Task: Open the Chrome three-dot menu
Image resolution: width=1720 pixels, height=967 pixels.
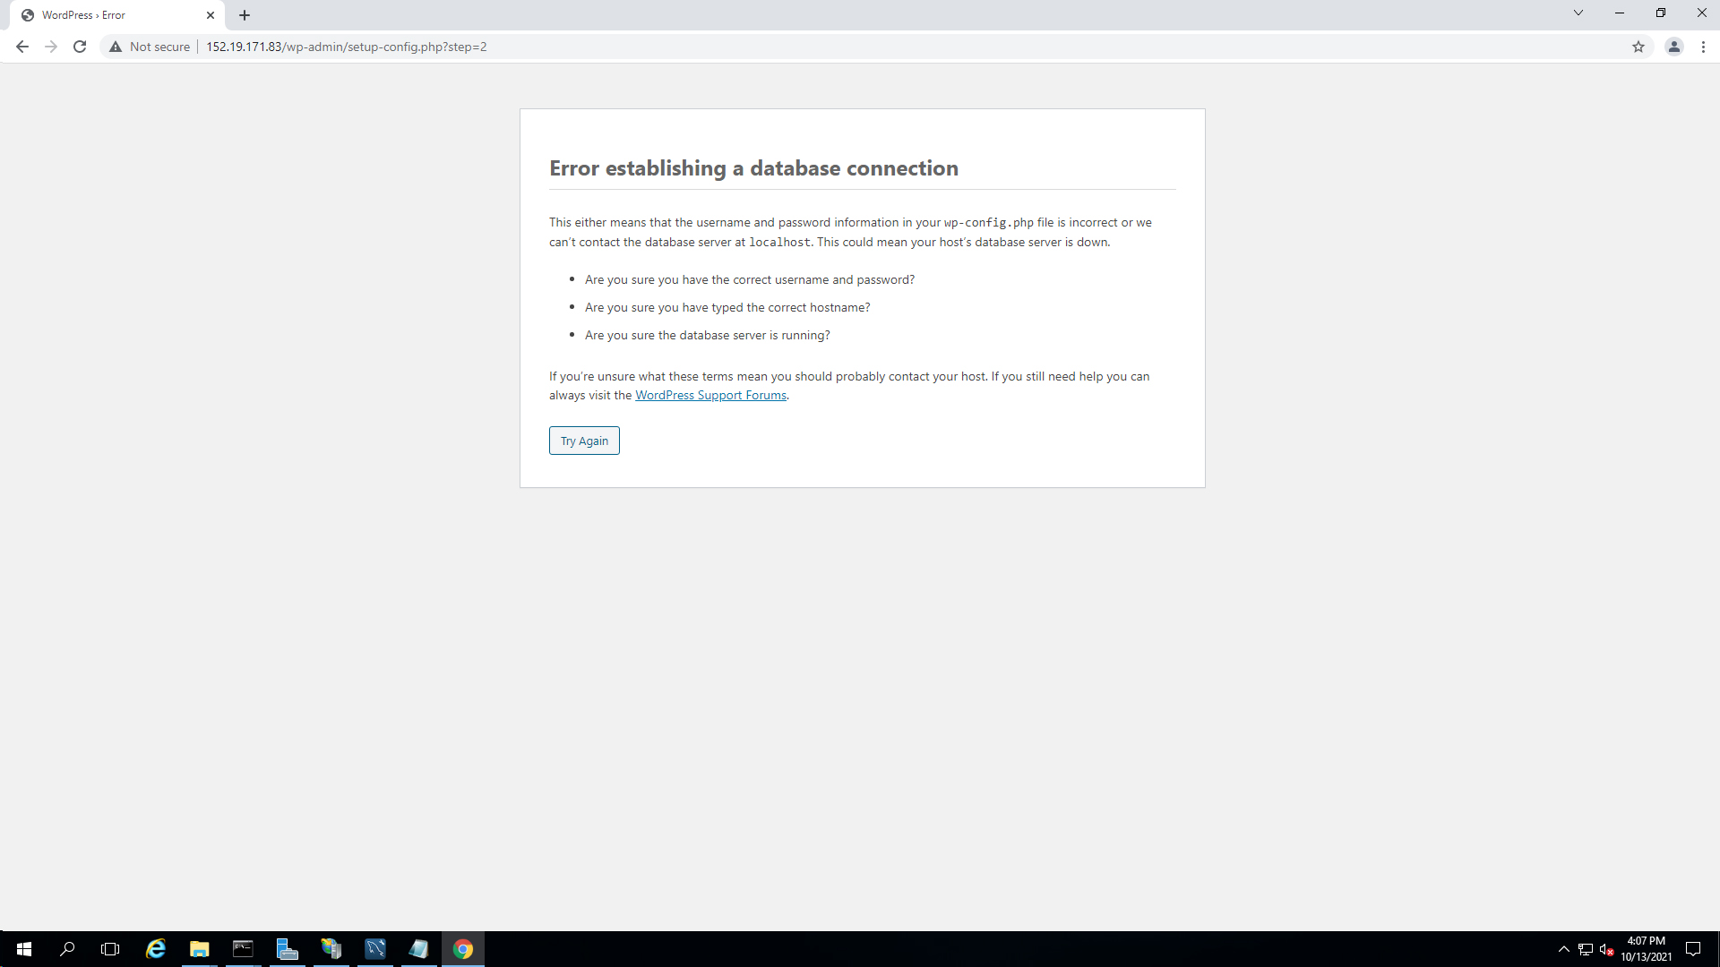Action: (x=1705, y=47)
